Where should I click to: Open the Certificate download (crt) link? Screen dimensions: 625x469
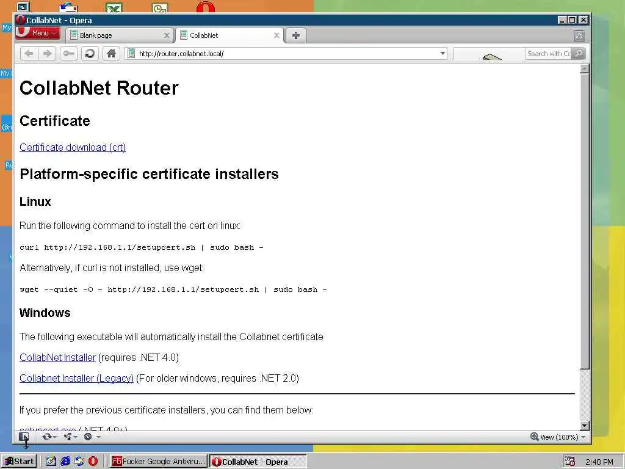pos(73,147)
